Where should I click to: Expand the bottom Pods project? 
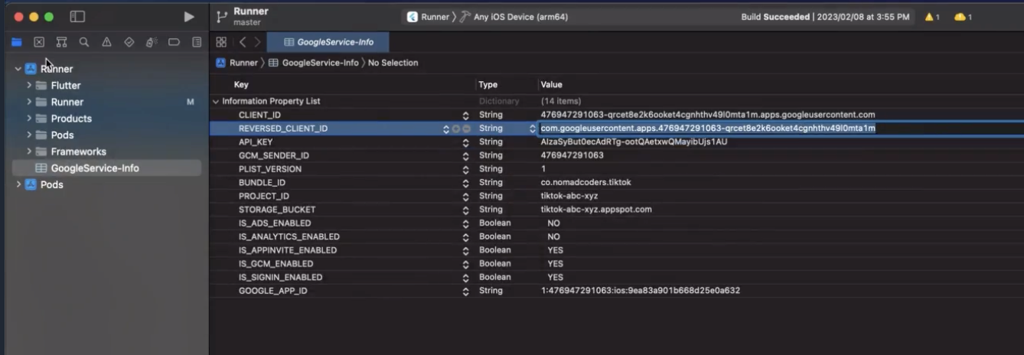(18, 185)
